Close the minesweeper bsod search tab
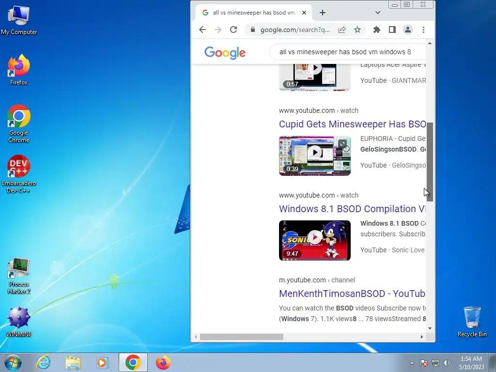This screenshot has width=496, height=372. (x=304, y=13)
